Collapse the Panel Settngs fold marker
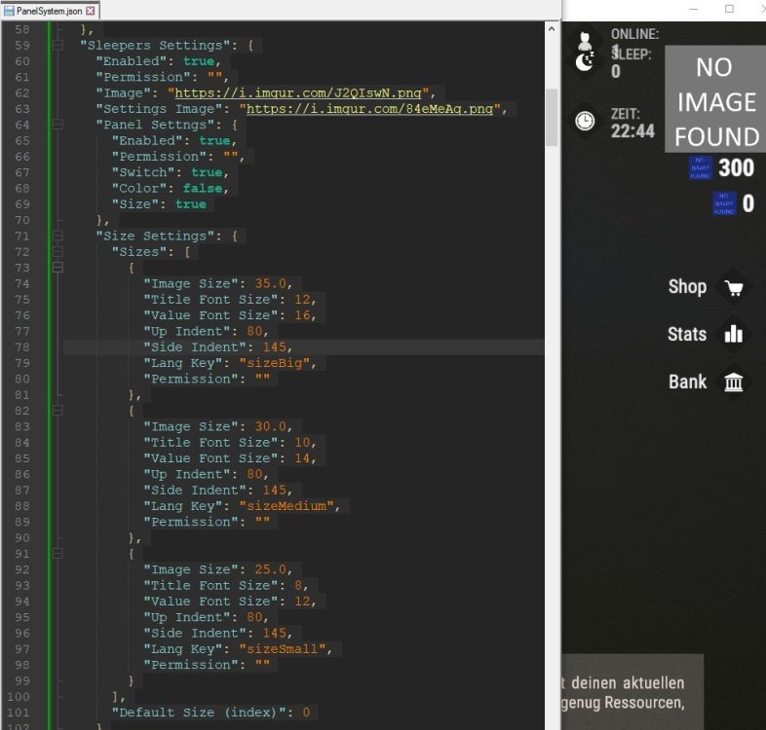Screen dimensions: 766x730 (57, 125)
